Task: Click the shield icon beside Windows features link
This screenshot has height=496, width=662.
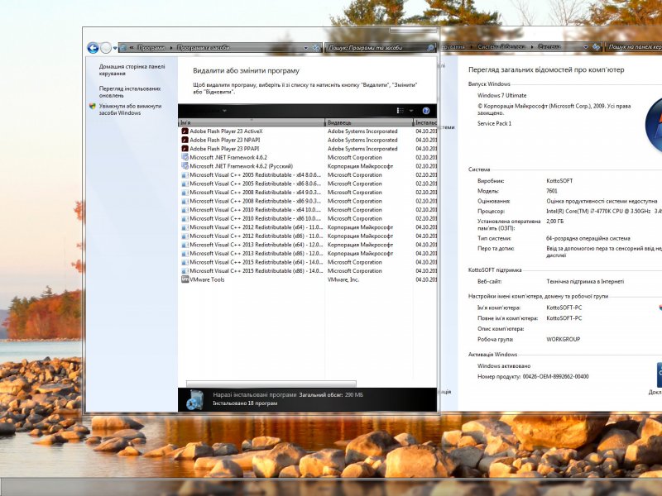Action: point(93,107)
